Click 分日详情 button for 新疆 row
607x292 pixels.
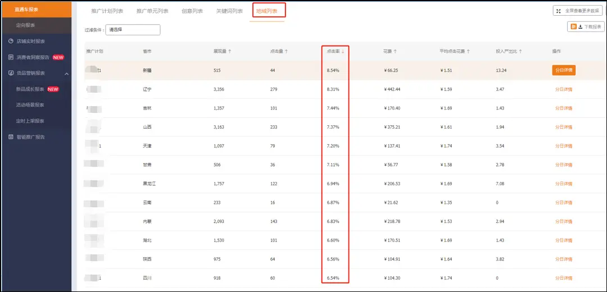(563, 70)
